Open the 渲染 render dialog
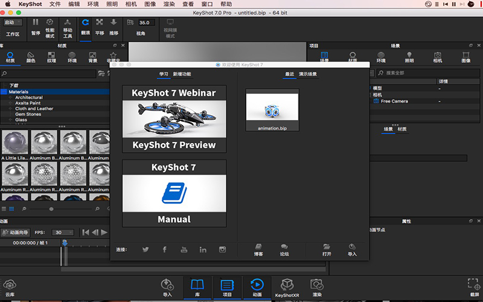 pos(317,288)
